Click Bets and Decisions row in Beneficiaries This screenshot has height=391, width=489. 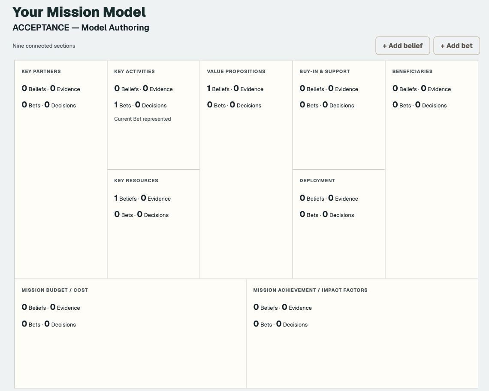click(419, 105)
